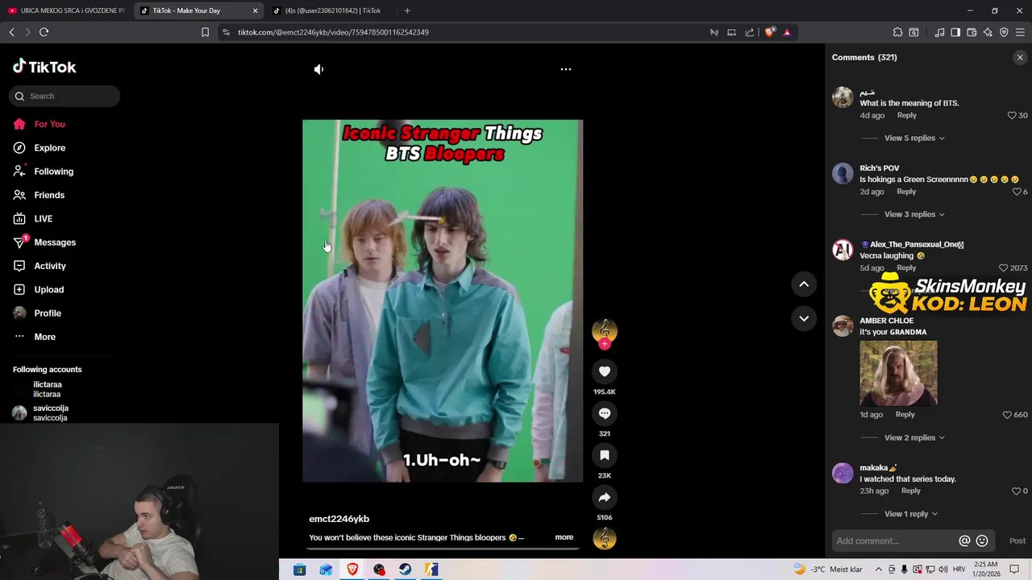Like the video with the heart icon
The width and height of the screenshot is (1032, 580).
pyautogui.click(x=605, y=371)
